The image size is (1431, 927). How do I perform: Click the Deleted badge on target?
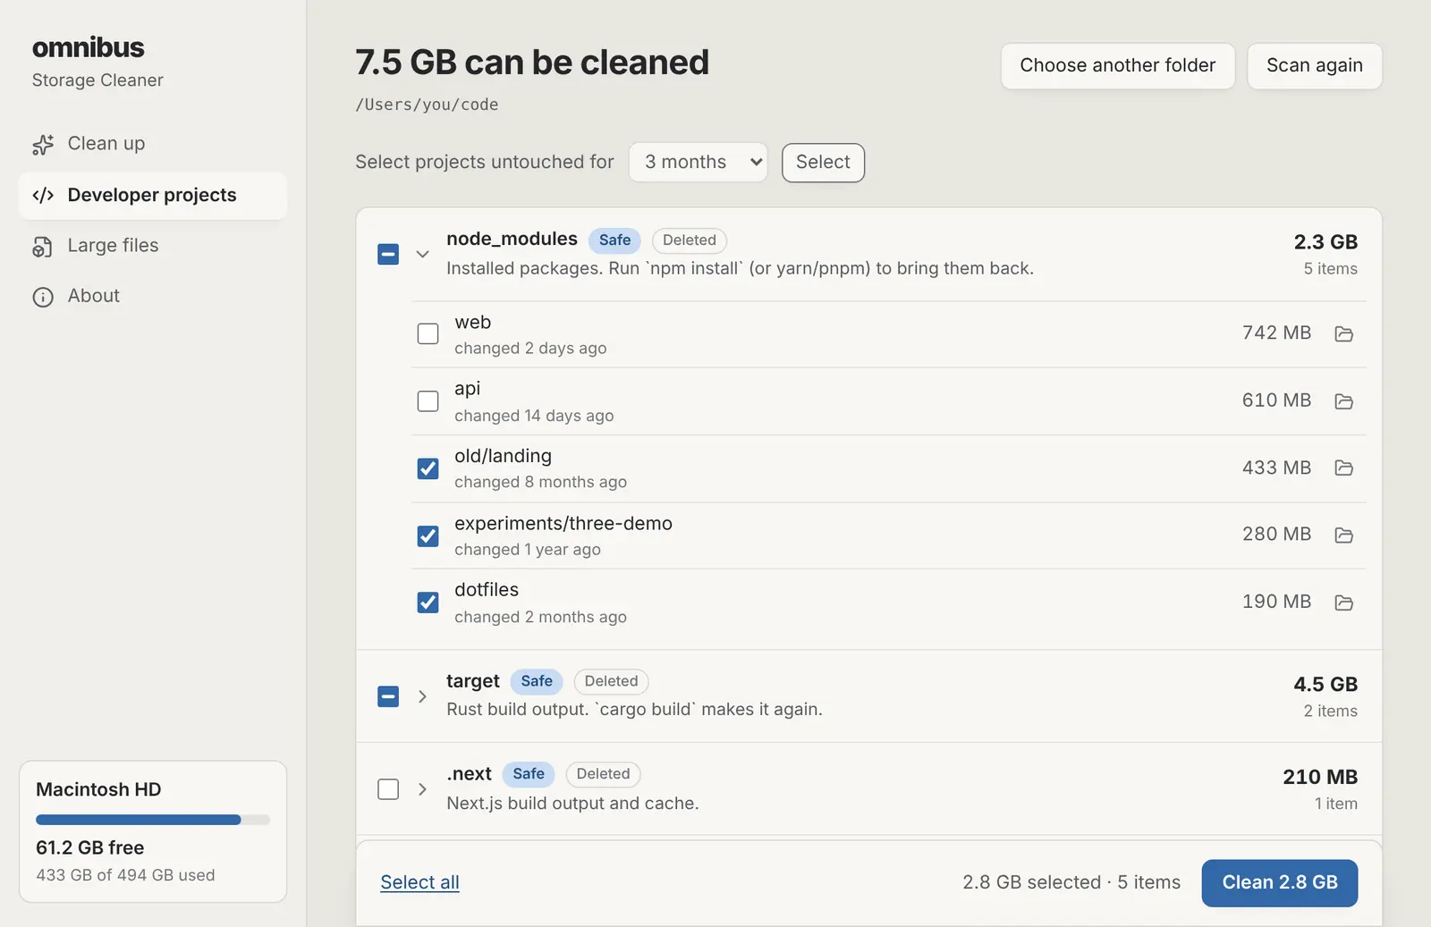[611, 682]
